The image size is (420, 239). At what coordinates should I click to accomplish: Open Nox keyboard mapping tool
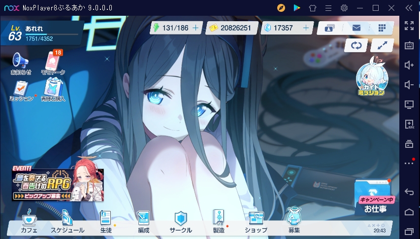coord(409,45)
